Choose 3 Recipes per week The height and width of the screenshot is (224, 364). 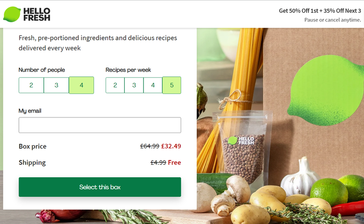134,85
